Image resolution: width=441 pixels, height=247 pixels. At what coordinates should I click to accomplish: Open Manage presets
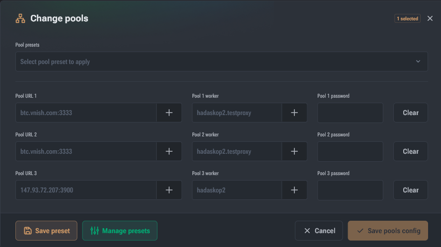[120, 231]
